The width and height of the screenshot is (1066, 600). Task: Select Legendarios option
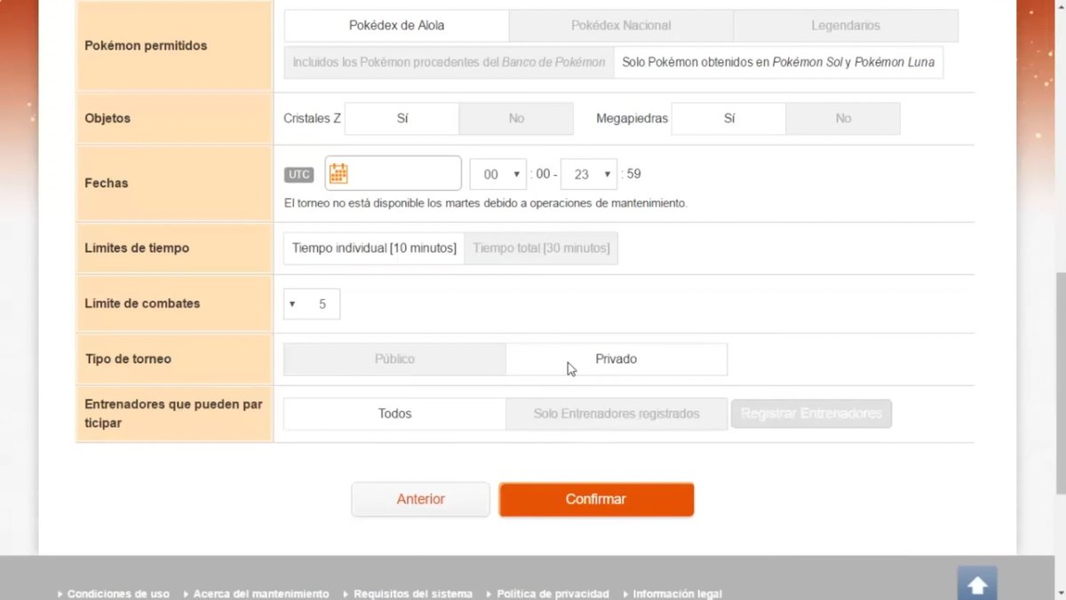[x=846, y=26]
